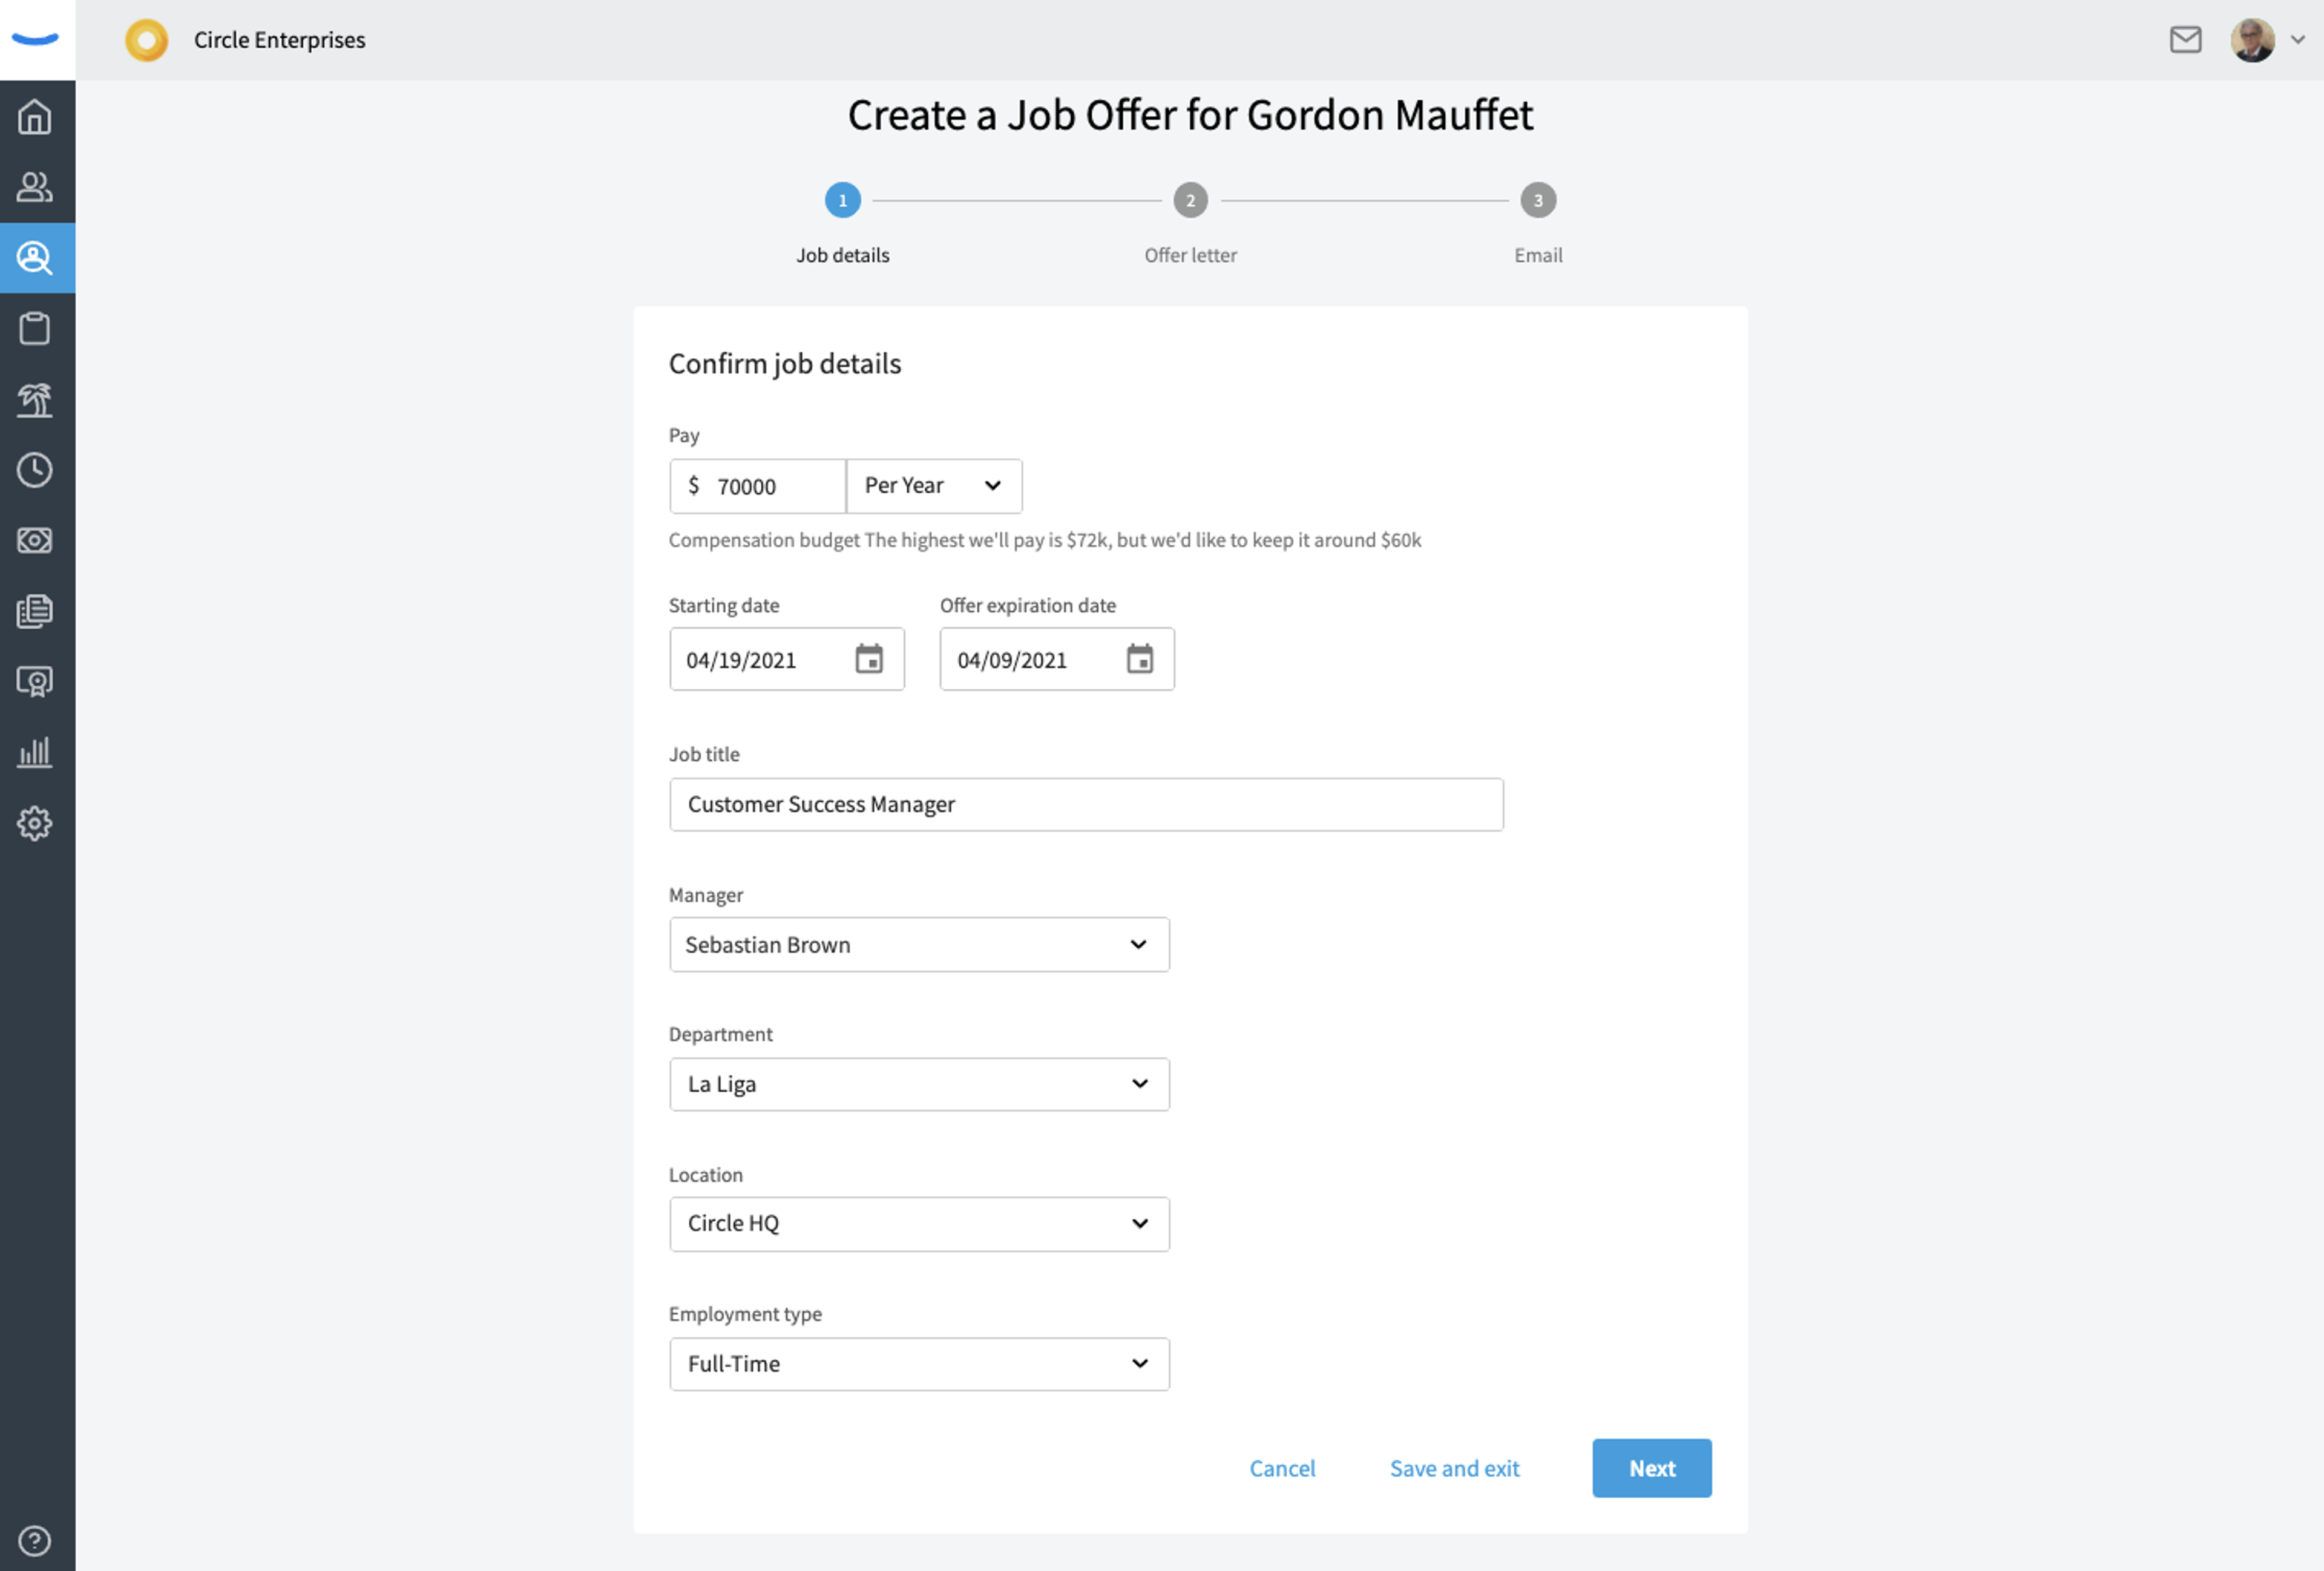Open the Home icon in the sidebar
2324x1571 pixels.
coord(35,117)
